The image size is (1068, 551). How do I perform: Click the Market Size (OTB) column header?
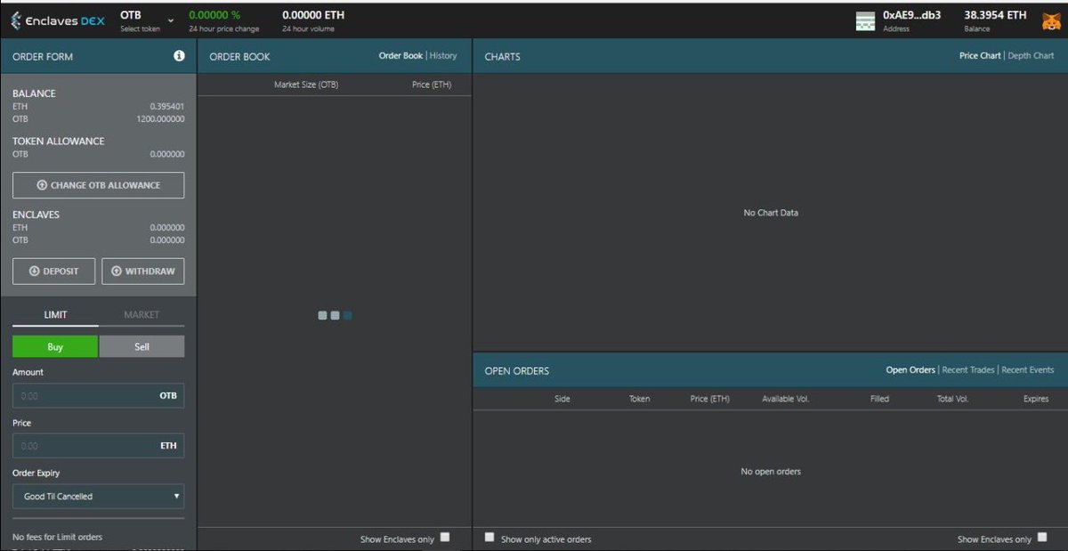pyautogui.click(x=306, y=85)
